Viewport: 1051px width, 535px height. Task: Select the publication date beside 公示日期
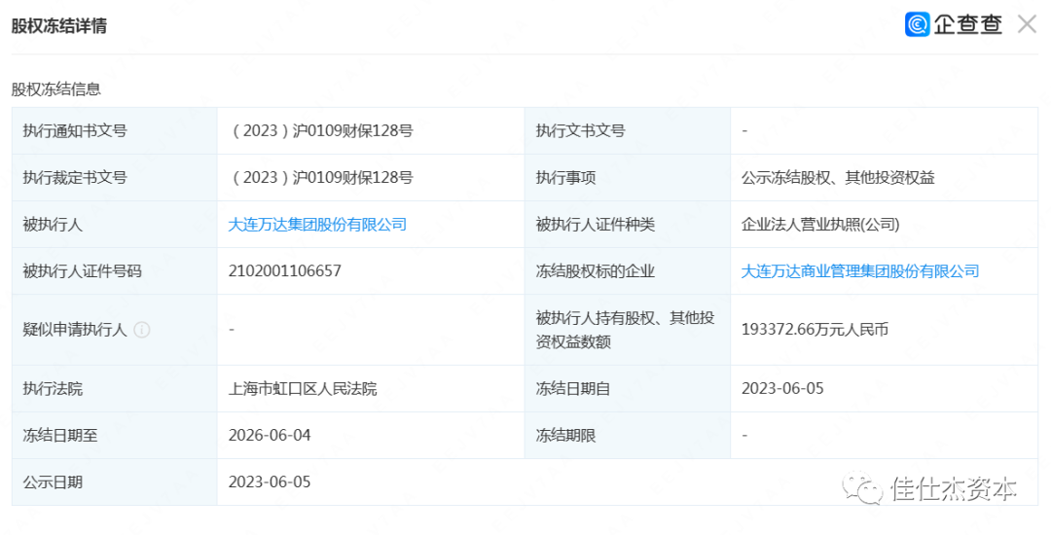pyautogui.click(x=270, y=482)
